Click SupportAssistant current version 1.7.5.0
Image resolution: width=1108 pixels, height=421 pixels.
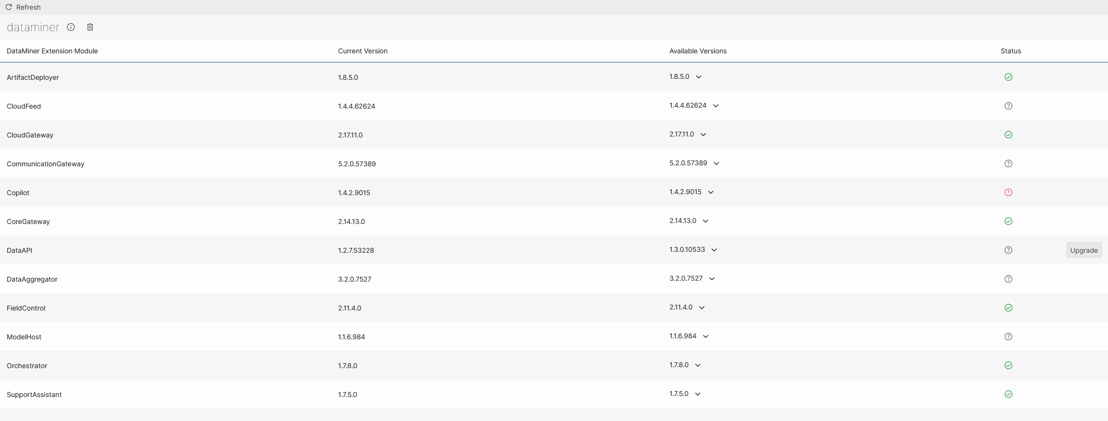point(348,395)
